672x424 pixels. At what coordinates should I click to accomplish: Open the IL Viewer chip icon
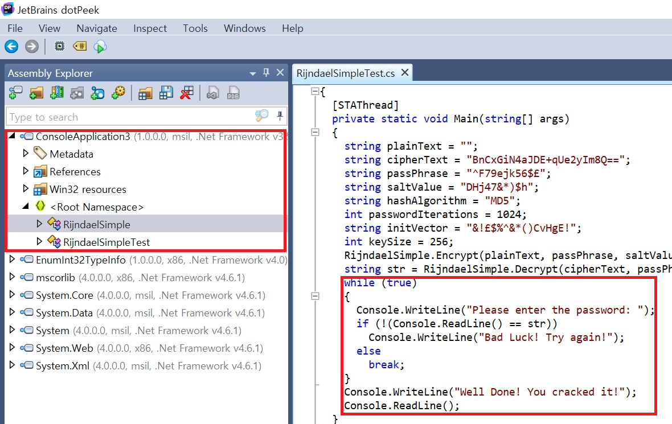pyautogui.click(x=60, y=46)
